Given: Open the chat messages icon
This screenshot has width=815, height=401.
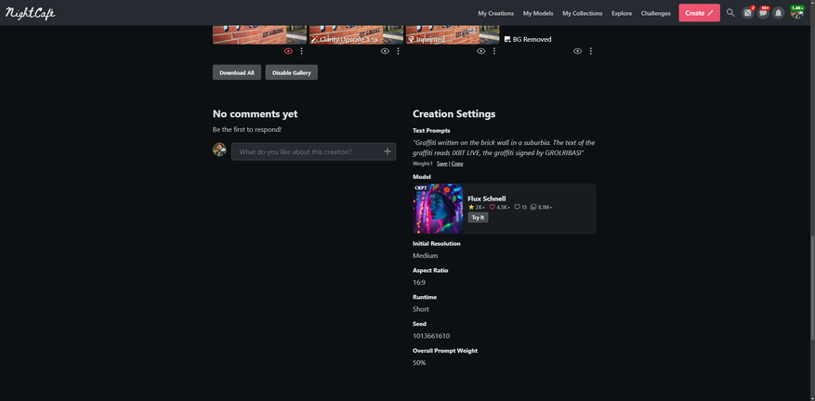Looking at the screenshot, I should 763,13.
